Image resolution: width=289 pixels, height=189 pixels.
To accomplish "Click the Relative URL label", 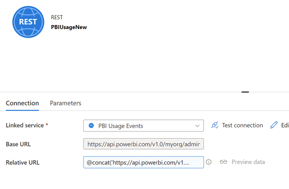I will click(x=23, y=163).
